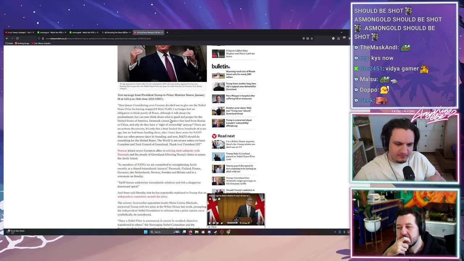
Task: Seek on the floating video progress bar
Action: tap(236, 220)
